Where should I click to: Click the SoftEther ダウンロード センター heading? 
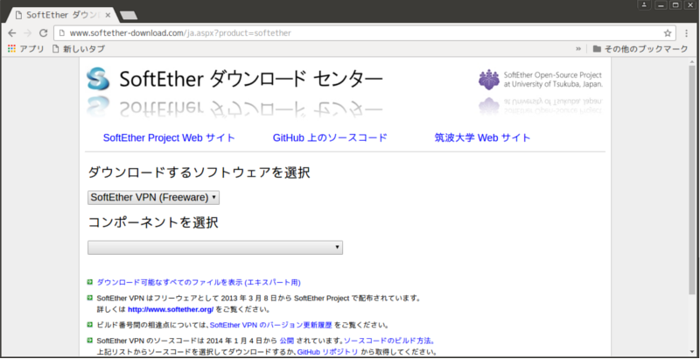[x=251, y=79]
